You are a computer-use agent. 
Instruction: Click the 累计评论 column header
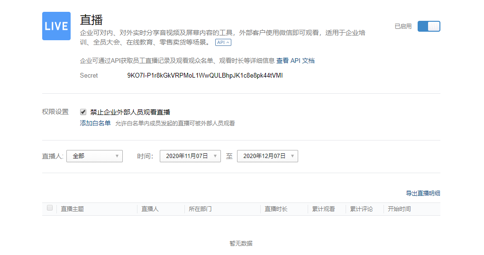pyautogui.click(x=361, y=209)
